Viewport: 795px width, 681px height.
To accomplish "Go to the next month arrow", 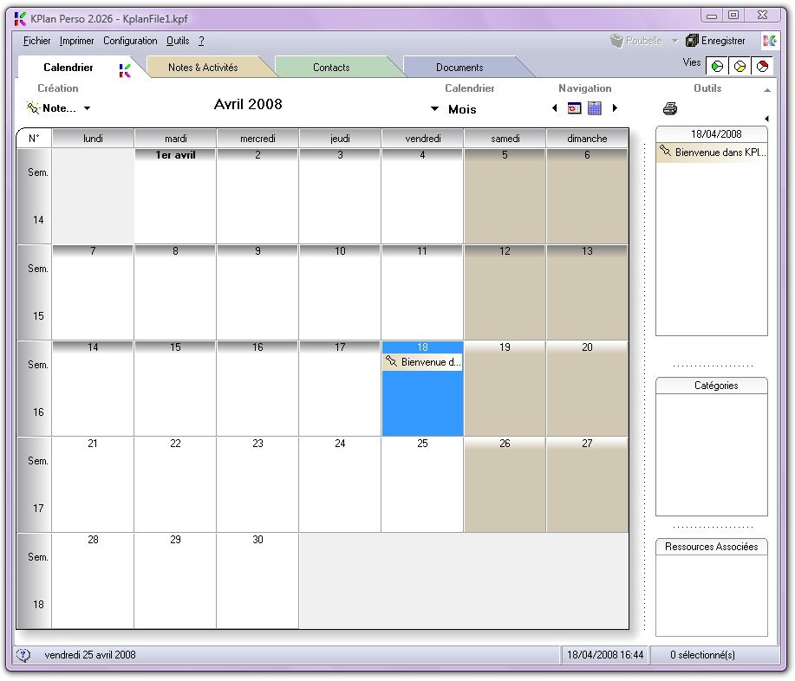I will pos(615,108).
